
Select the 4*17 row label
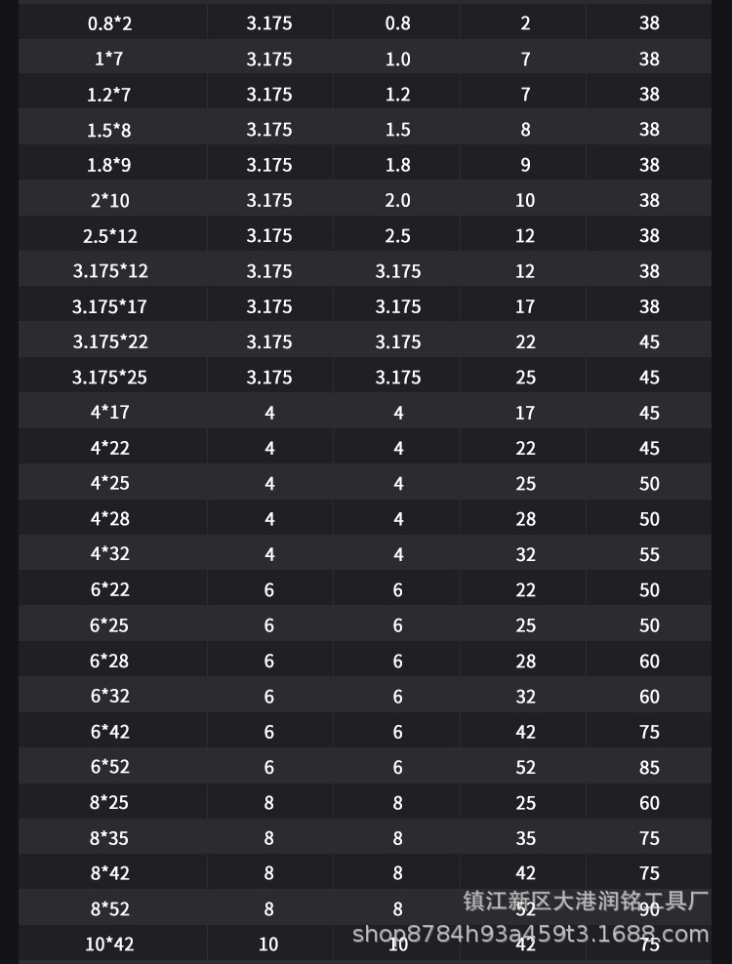coord(109,413)
